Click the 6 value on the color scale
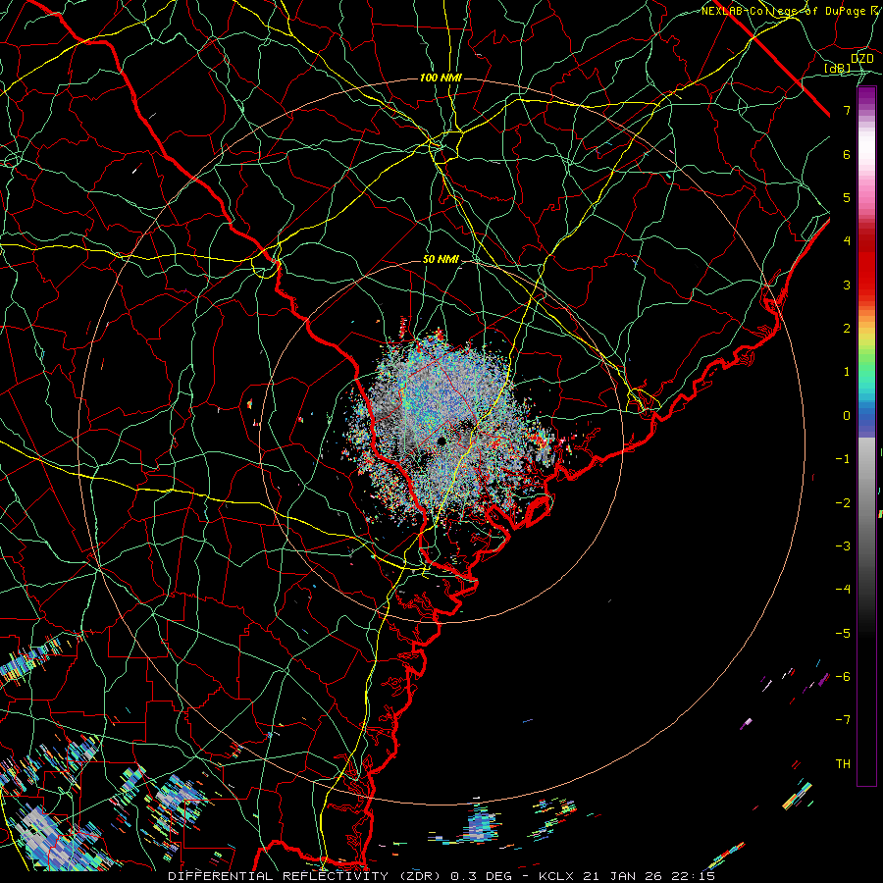This screenshot has height=883, width=883. tap(847, 154)
